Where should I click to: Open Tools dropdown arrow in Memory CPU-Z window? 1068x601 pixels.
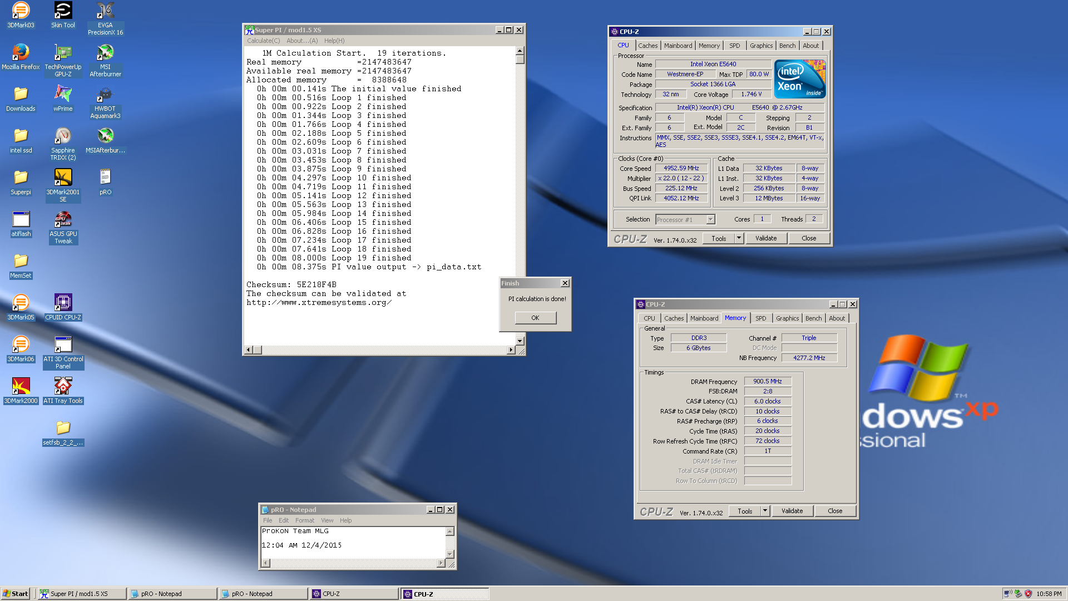pyautogui.click(x=765, y=511)
